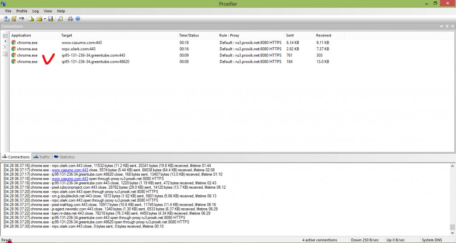Open the Connections panel options dropdown arrow
Viewport: 456px width, 243px height.
[x=441, y=26]
